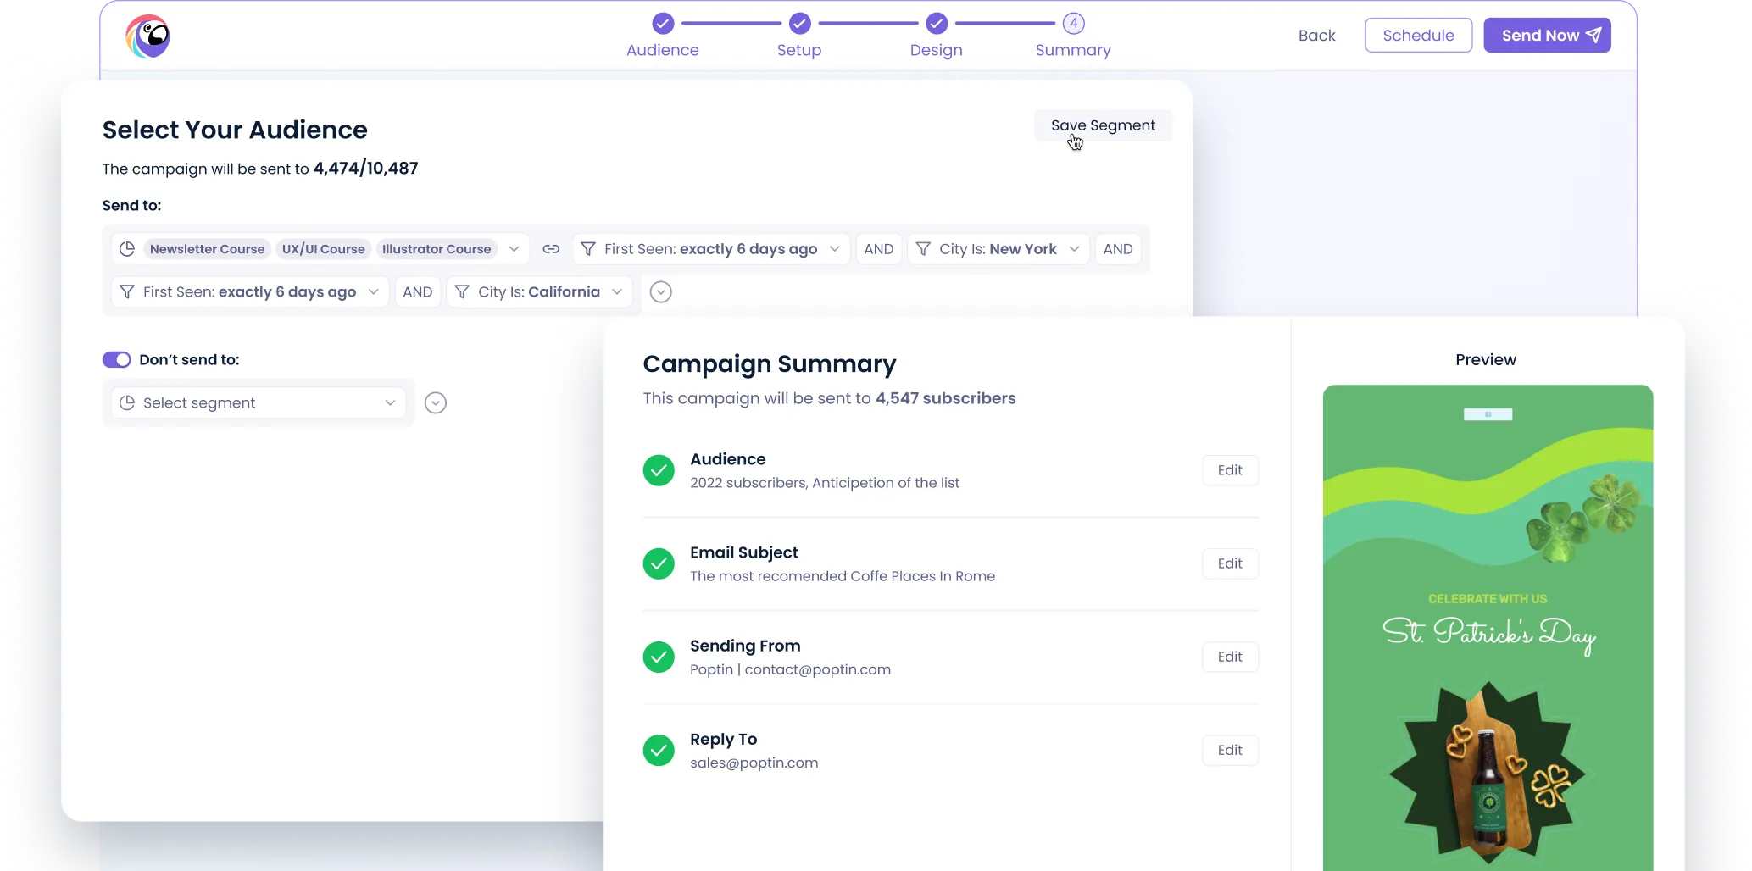
Task: Open the second-row First Seen filter dropdown
Action: (x=250, y=291)
